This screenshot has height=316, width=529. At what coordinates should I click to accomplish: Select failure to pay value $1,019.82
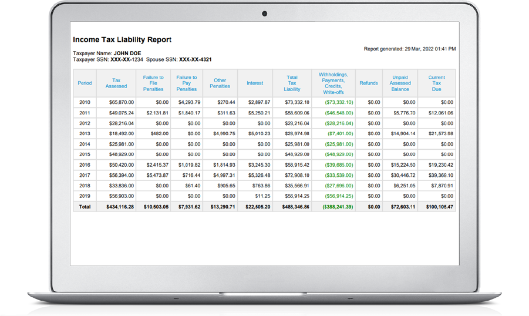(189, 165)
